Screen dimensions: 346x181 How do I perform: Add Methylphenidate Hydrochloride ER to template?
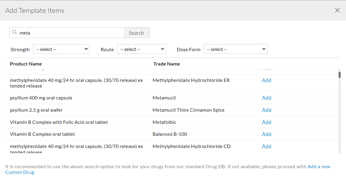[266, 80]
